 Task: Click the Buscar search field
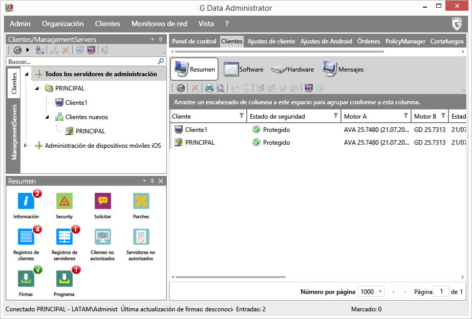click(82, 61)
